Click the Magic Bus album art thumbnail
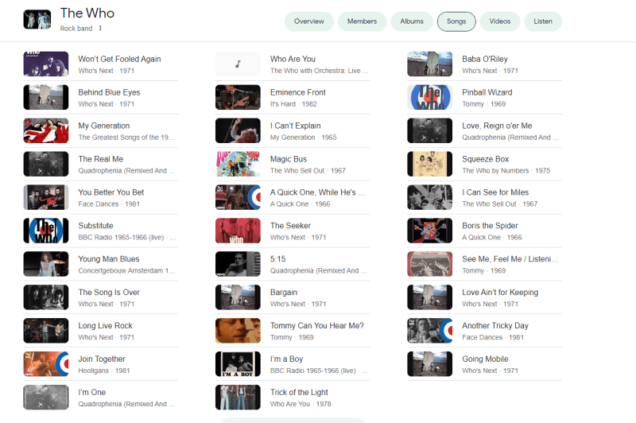636x423 pixels. pyautogui.click(x=238, y=164)
